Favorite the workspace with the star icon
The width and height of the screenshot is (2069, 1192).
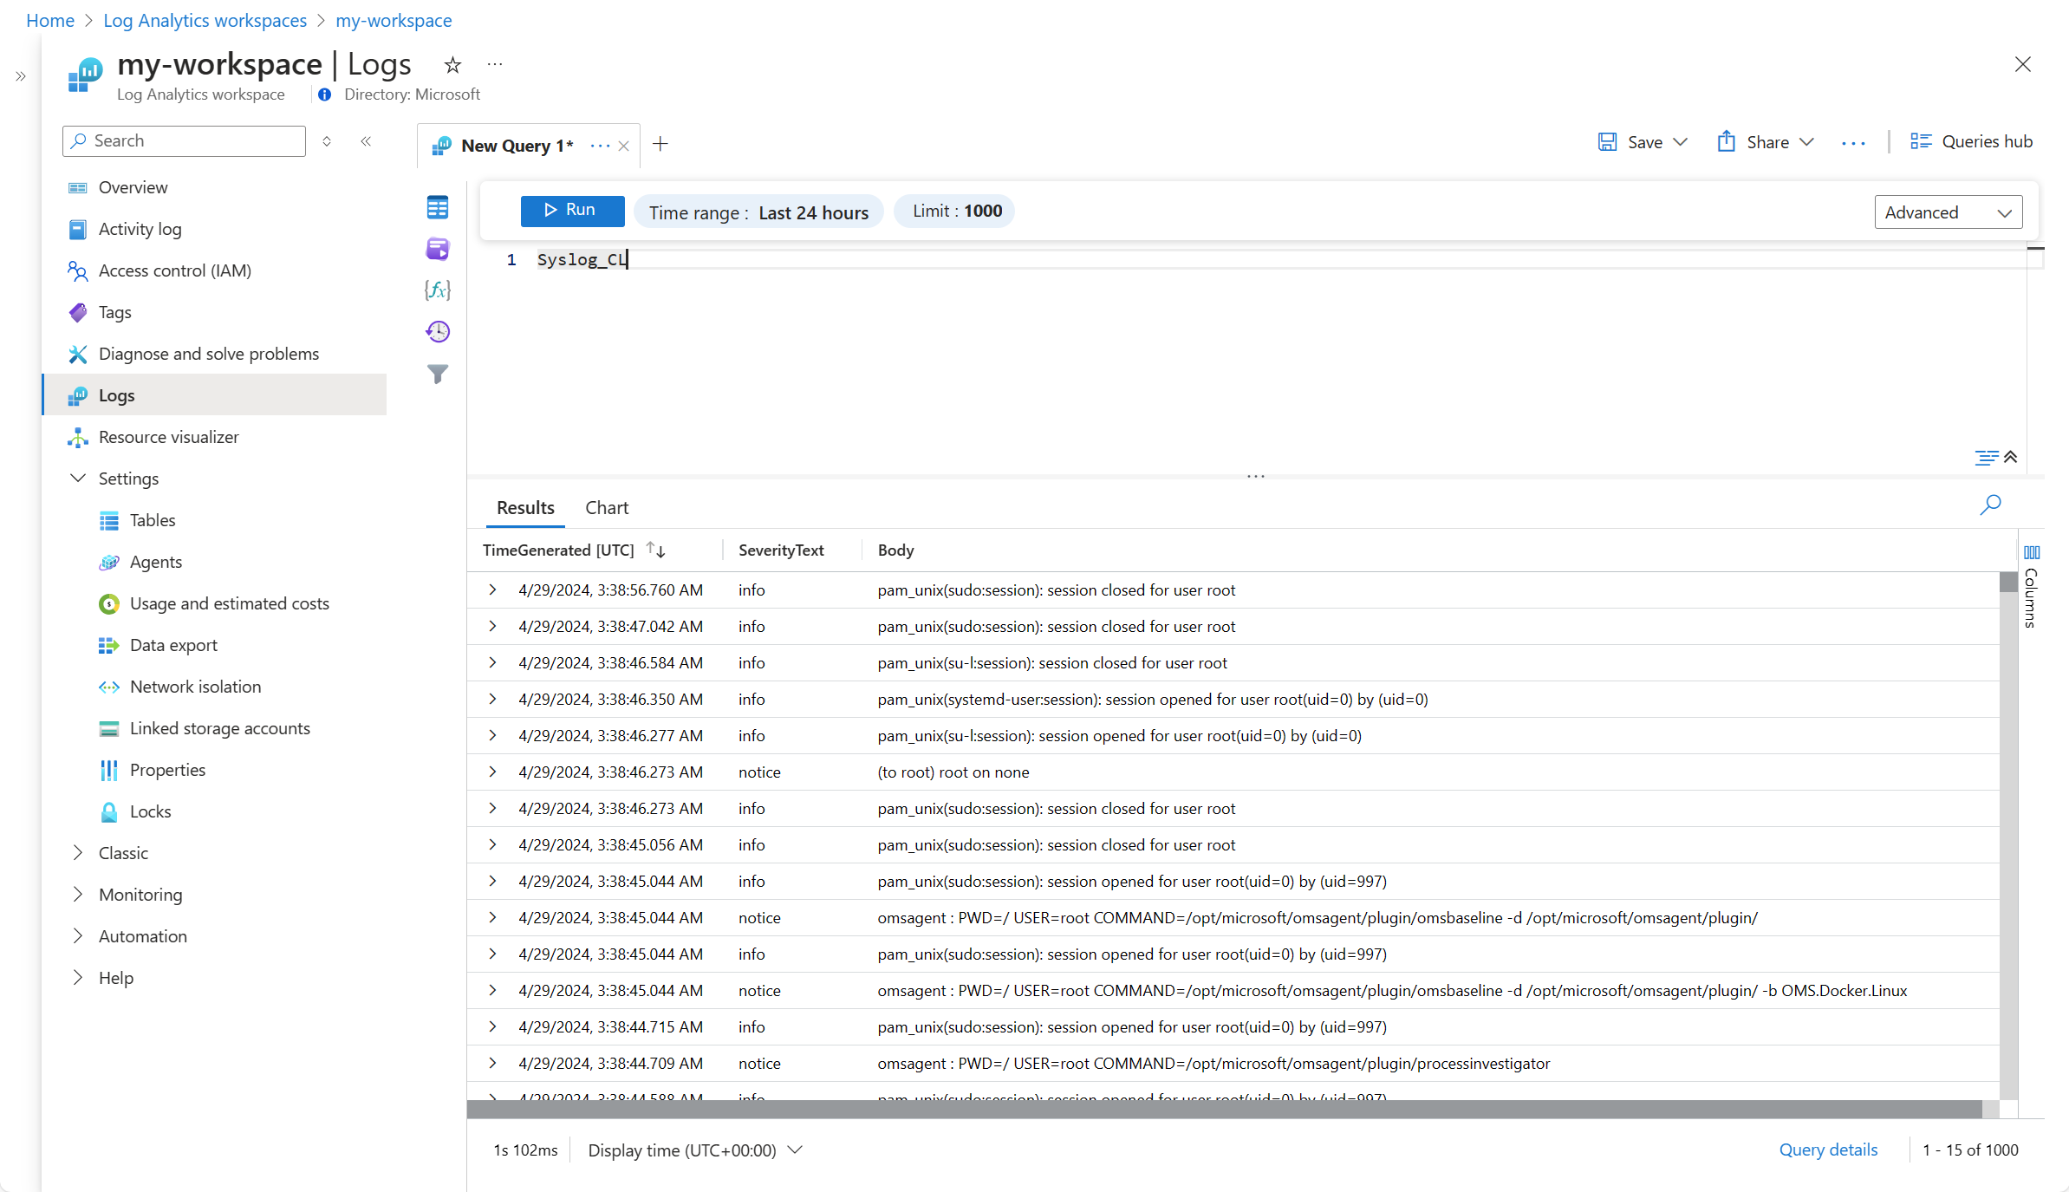[x=452, y=65]
